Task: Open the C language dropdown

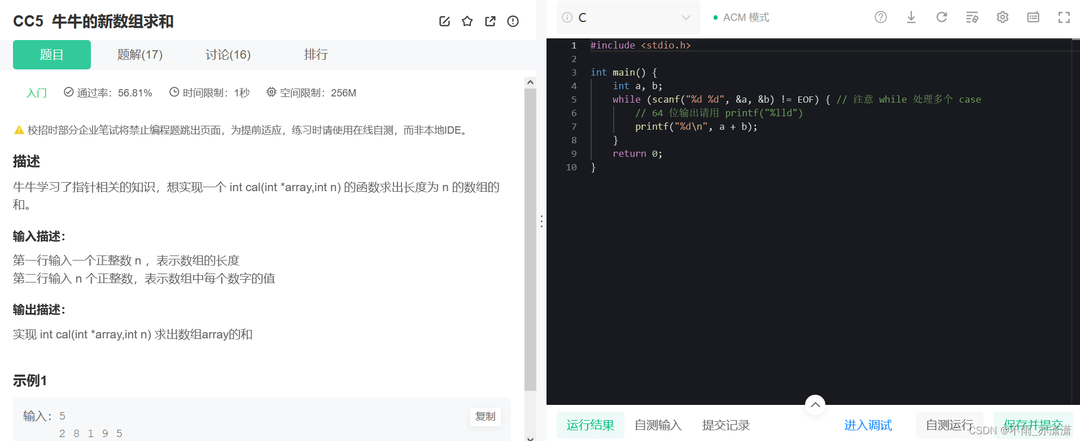Action: 629,17
